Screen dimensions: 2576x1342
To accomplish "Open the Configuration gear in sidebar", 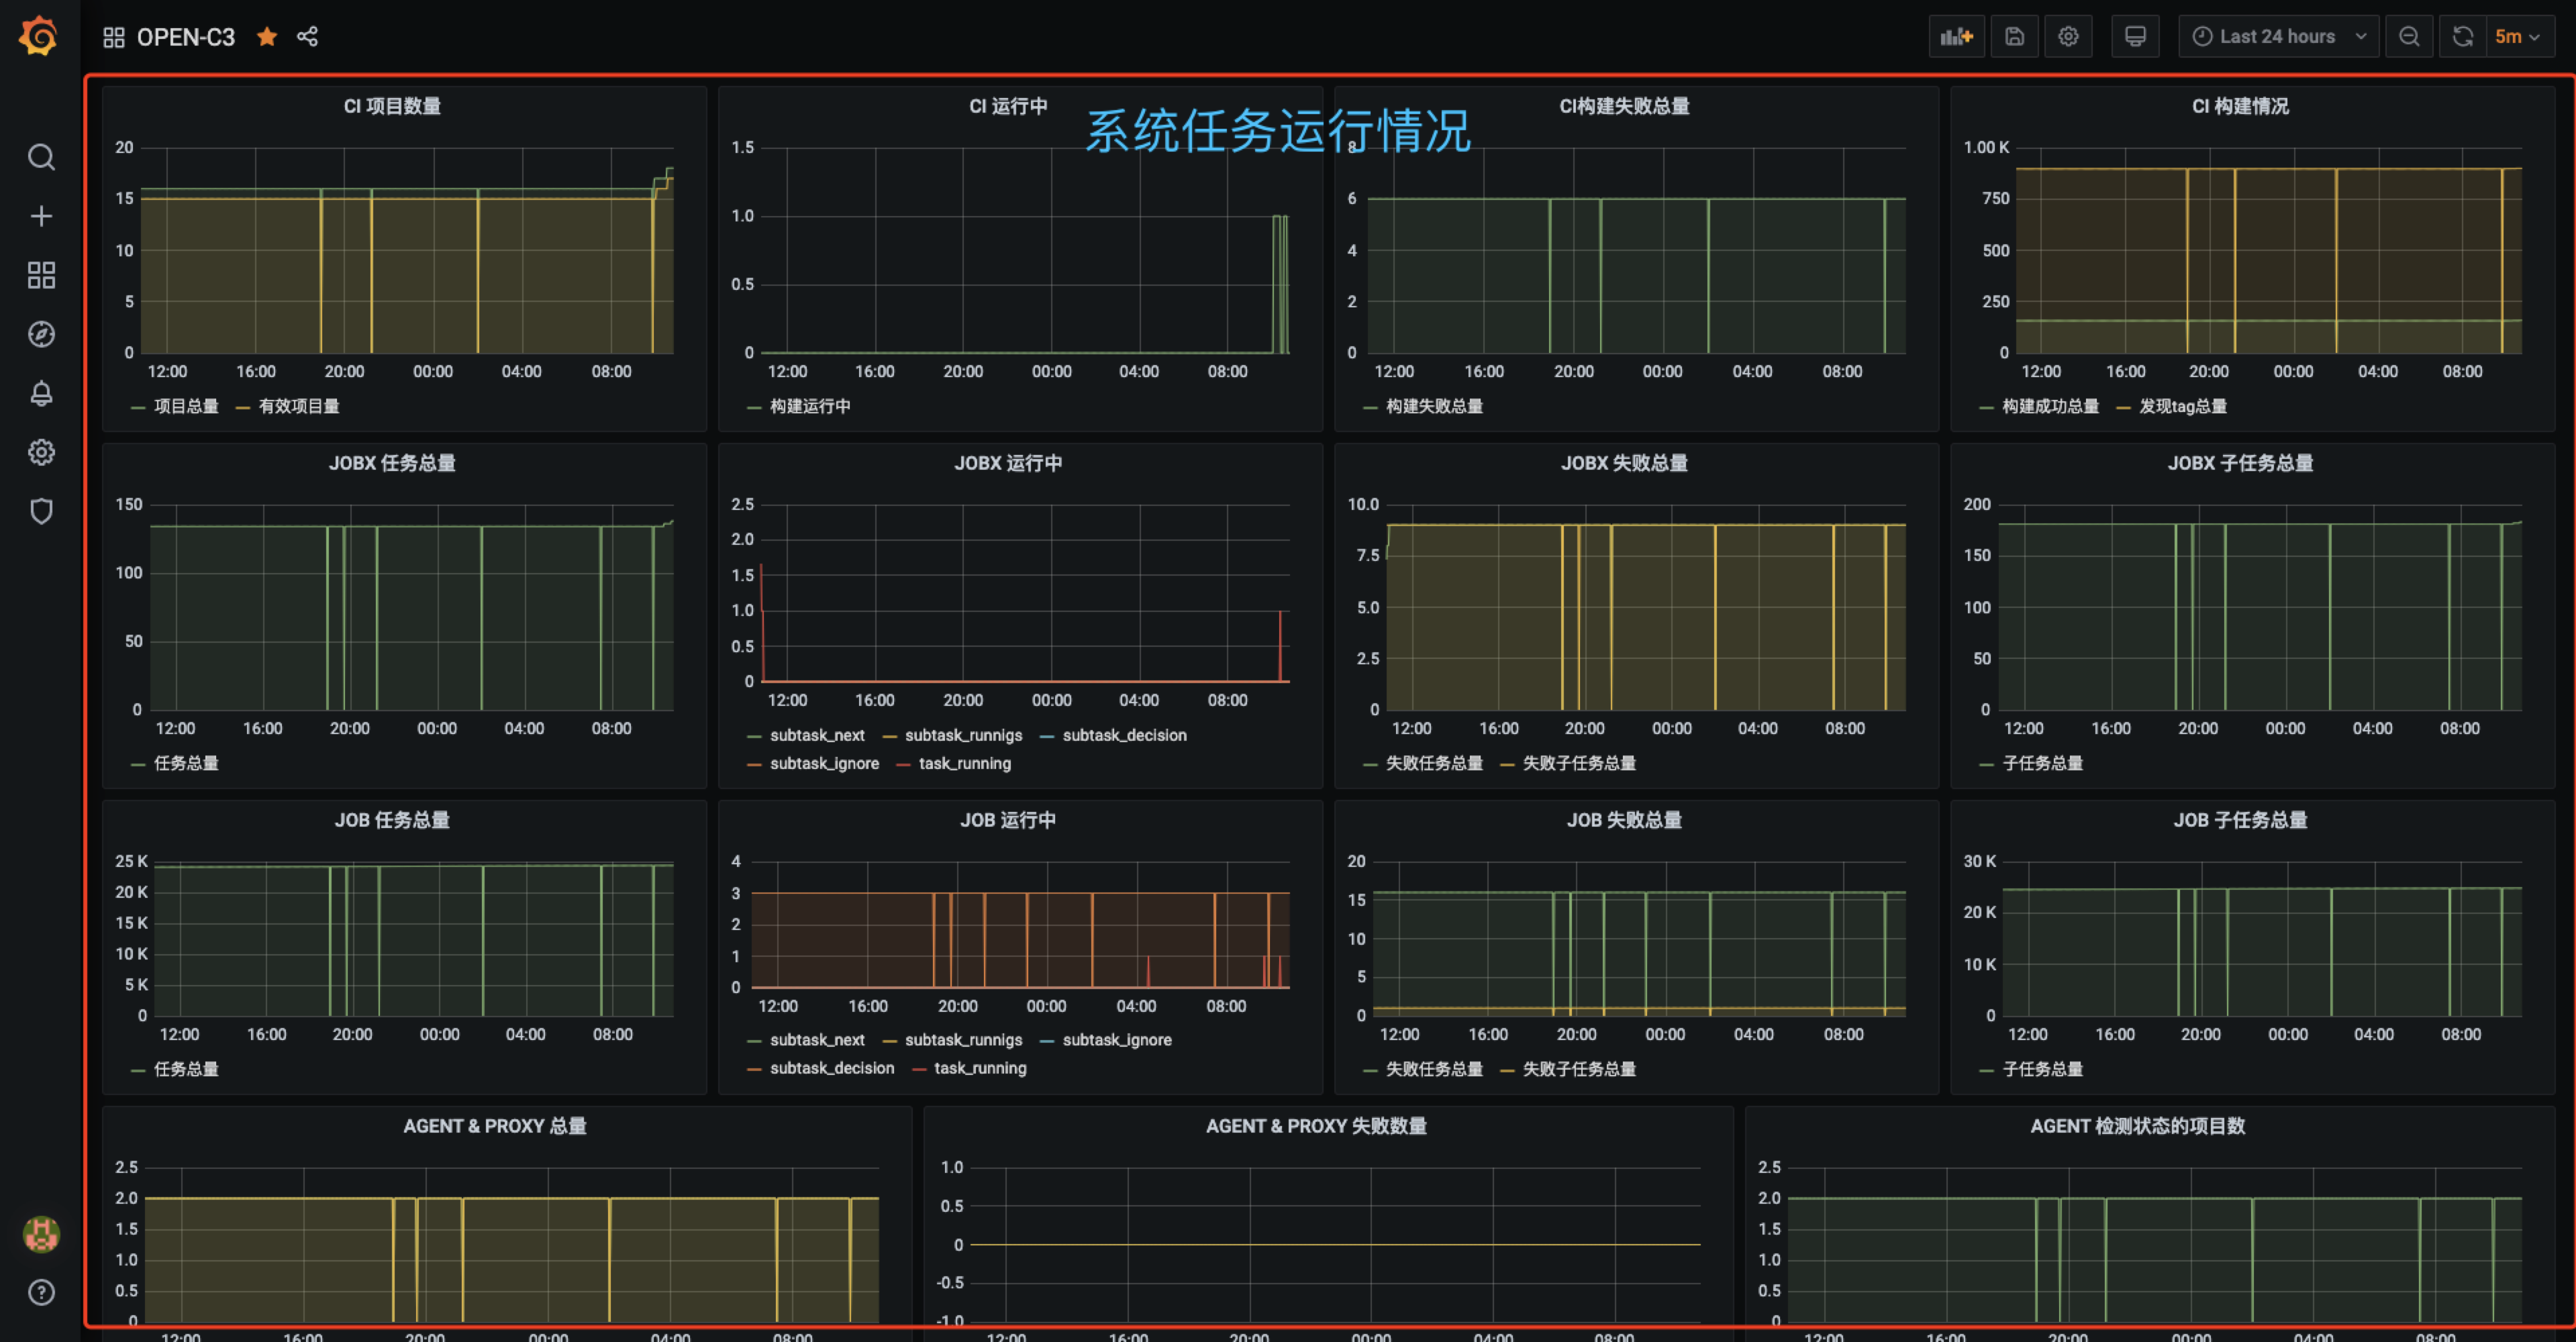I will 41,452.
